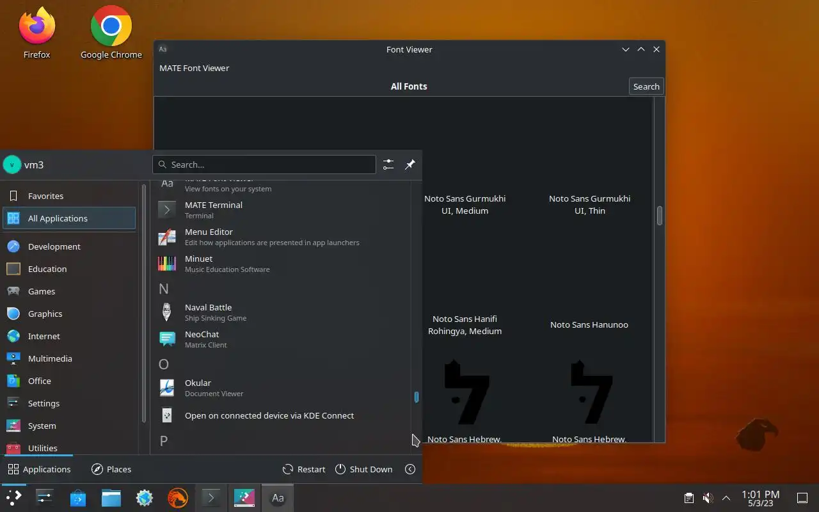Expand hidden system tray icons

point(726,498)
